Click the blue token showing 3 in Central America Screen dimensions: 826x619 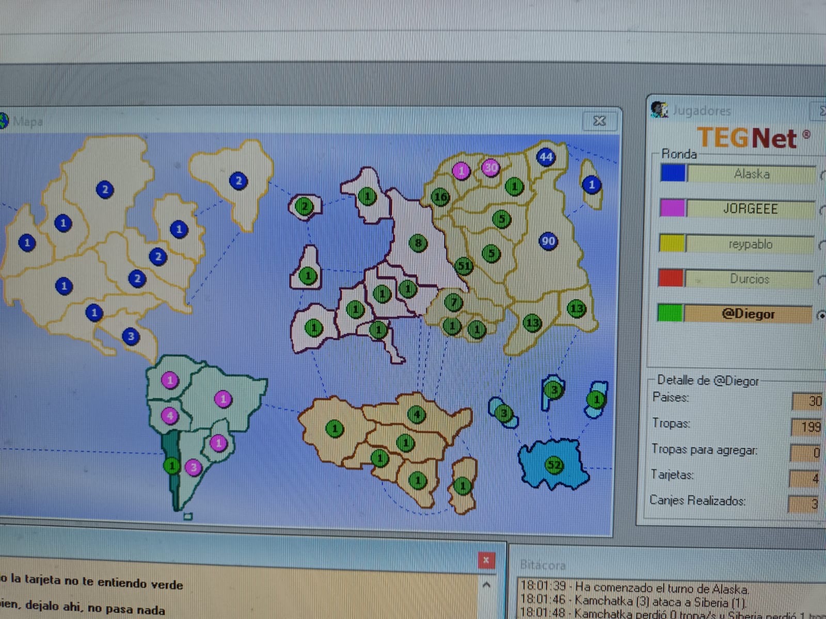coord(131,336)
